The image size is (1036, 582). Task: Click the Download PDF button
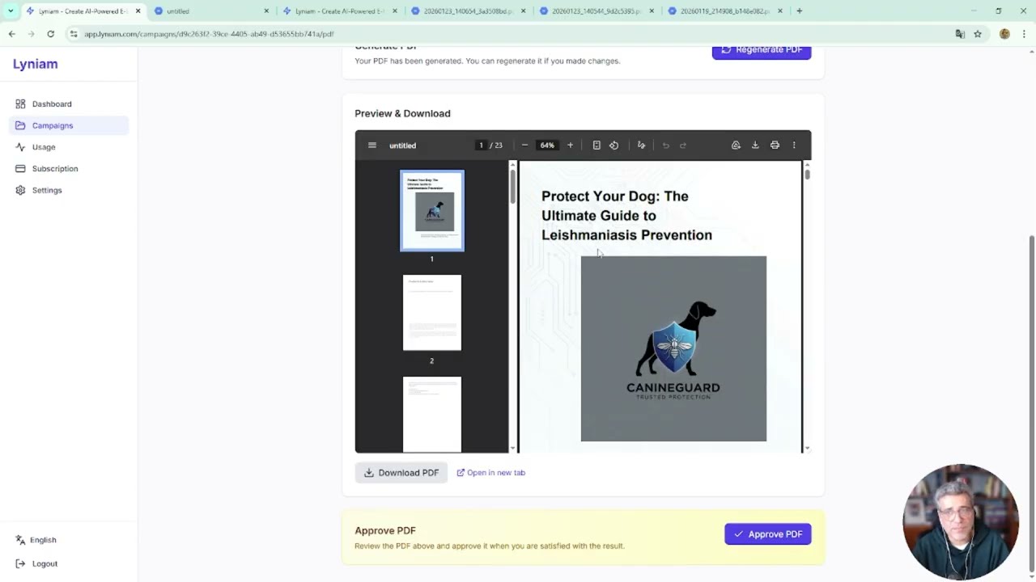[x=401, y=473]
